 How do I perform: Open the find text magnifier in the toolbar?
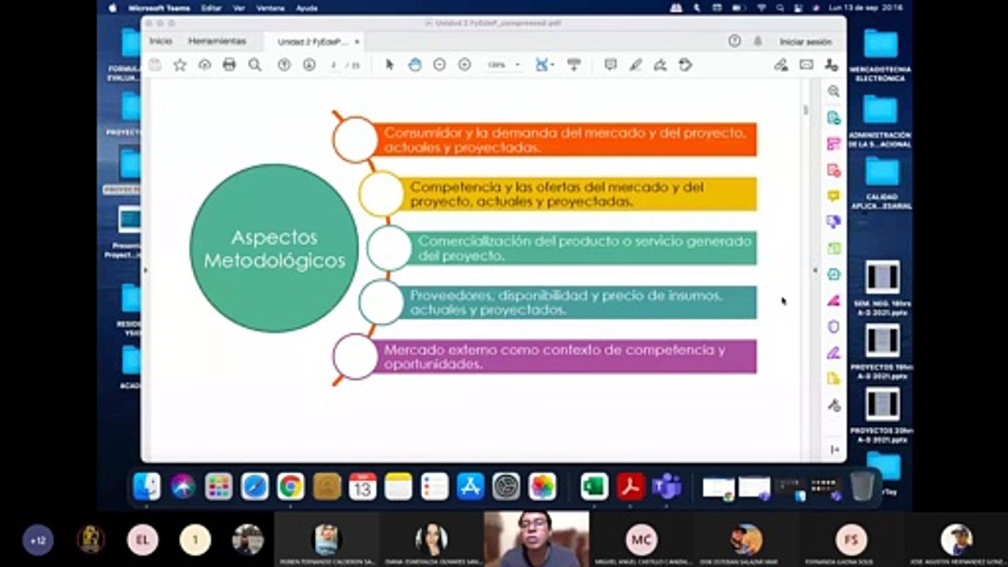[254, 65]
